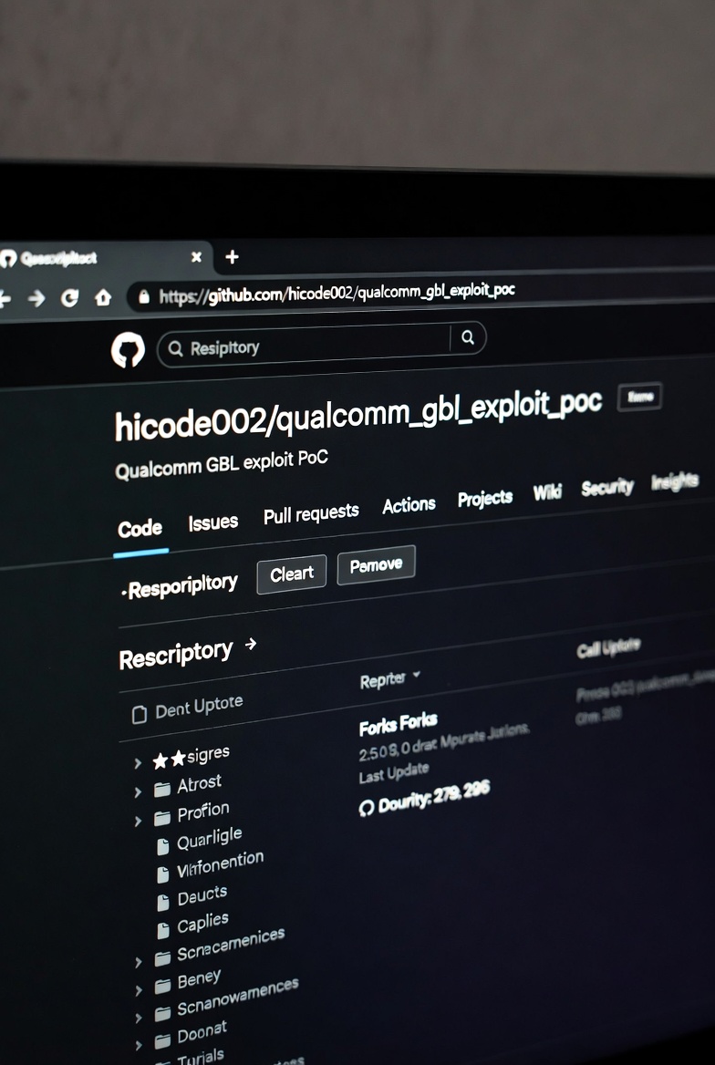Open the hicode002/qualcomm_gbl_exploit_poc title link

tap(358, 414)
